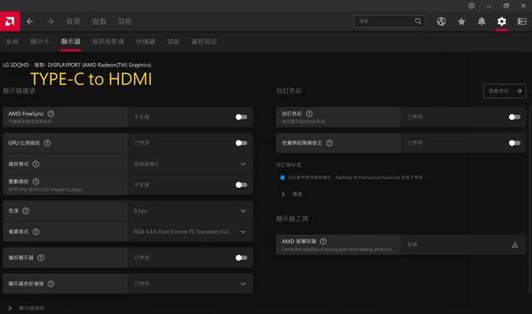
Task: Click the blue info icon under custom resolution
Action: coord(283,177)
